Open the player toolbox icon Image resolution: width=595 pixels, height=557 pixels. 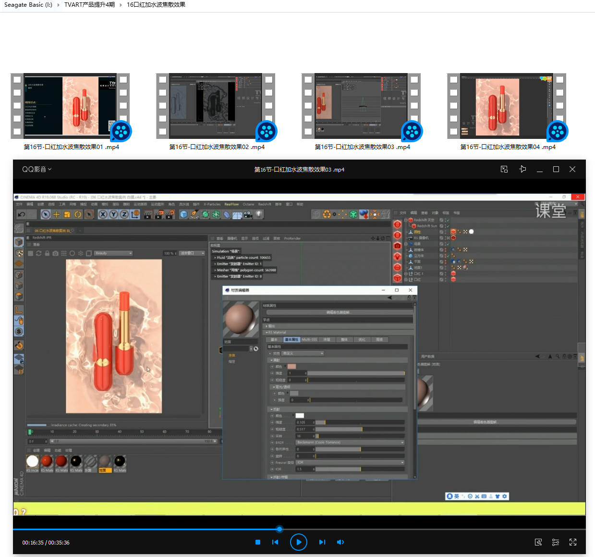538,542
